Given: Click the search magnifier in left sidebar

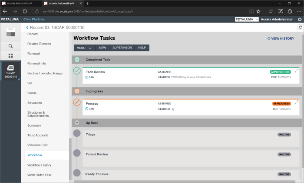Looking at the screenshot, I should pos(10,46).
